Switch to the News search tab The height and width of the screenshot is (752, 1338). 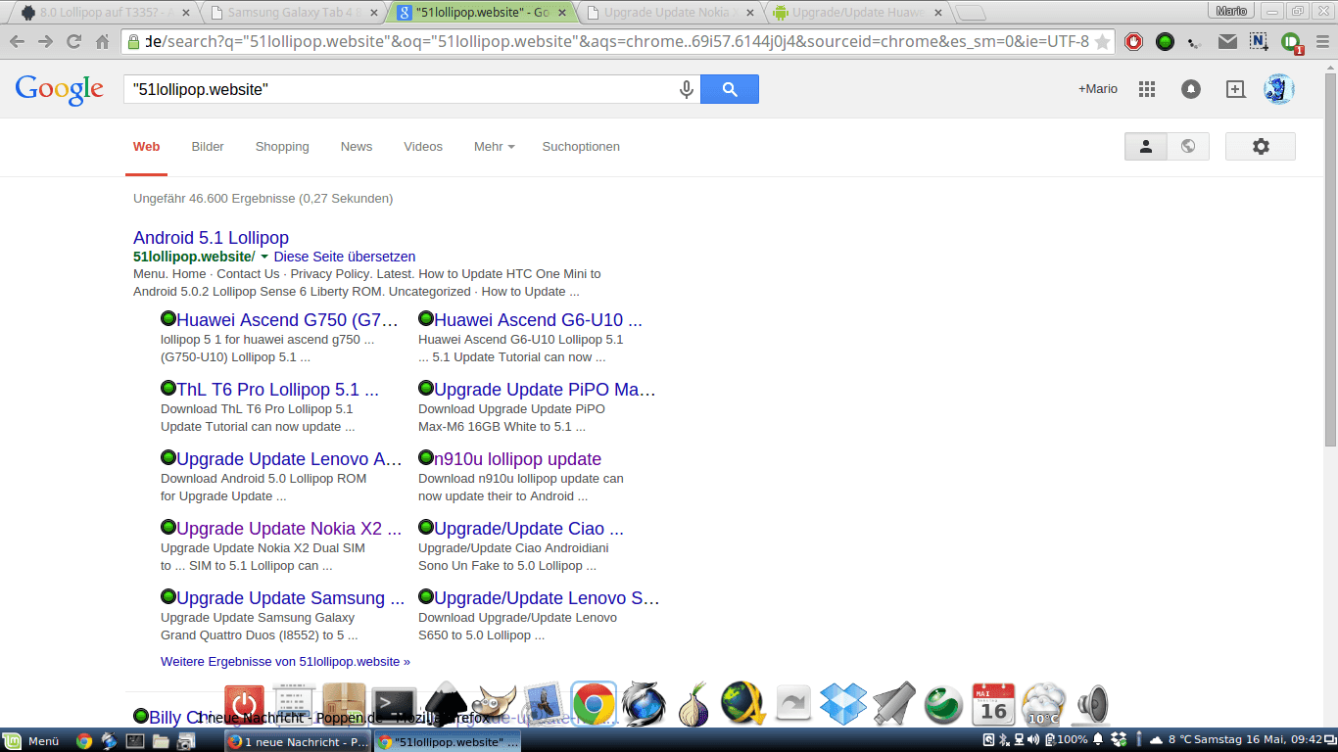coord(357,147)
